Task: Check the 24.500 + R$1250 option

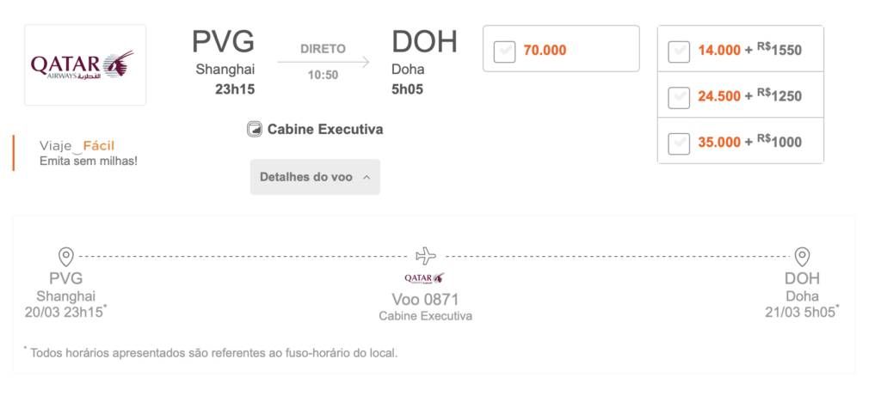Action: [x=679, y=98]
